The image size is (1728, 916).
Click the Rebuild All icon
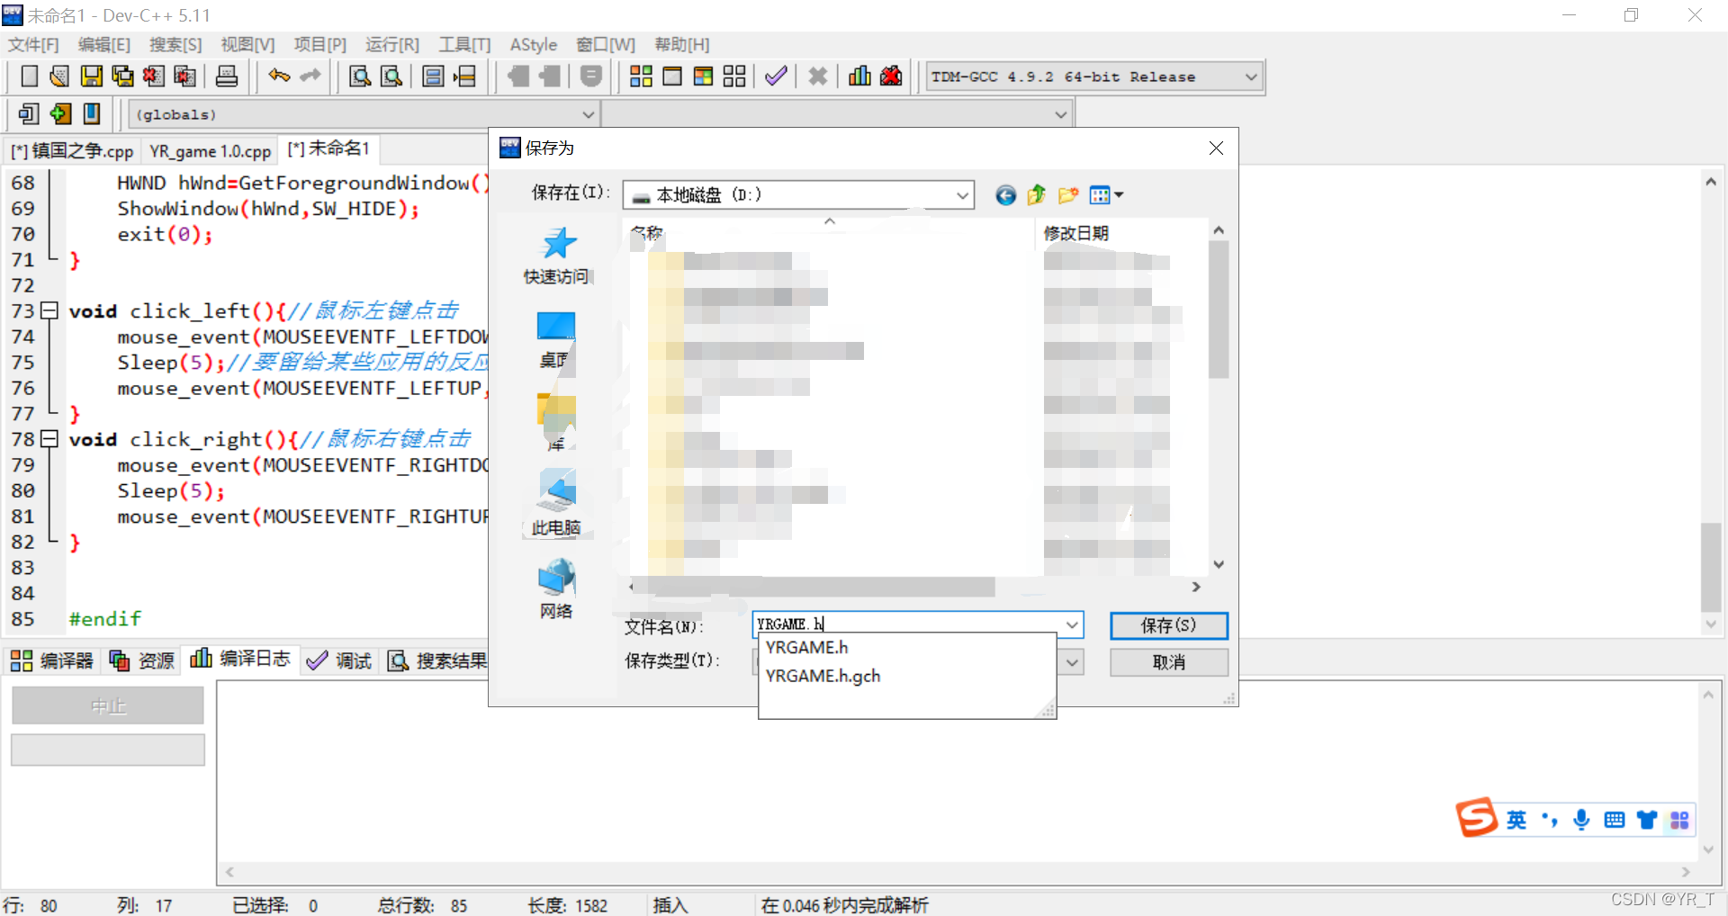[734, 76]
